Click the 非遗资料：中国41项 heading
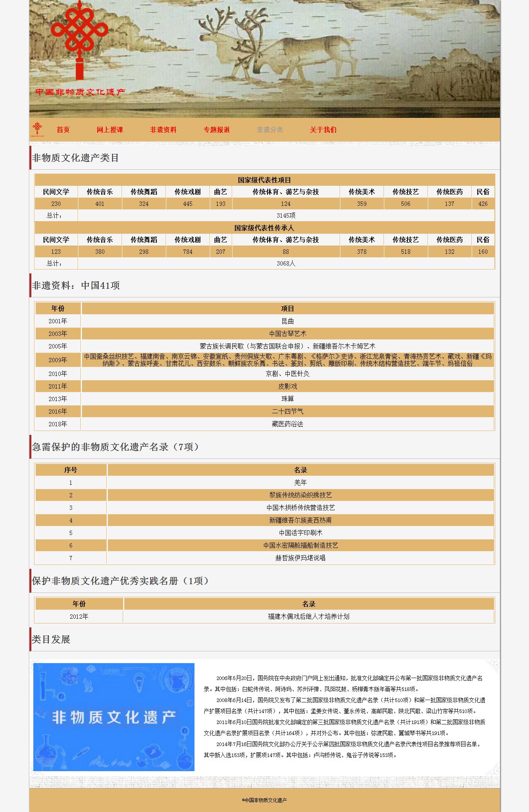The image size is (529, 812). click(x=76, y=286)
